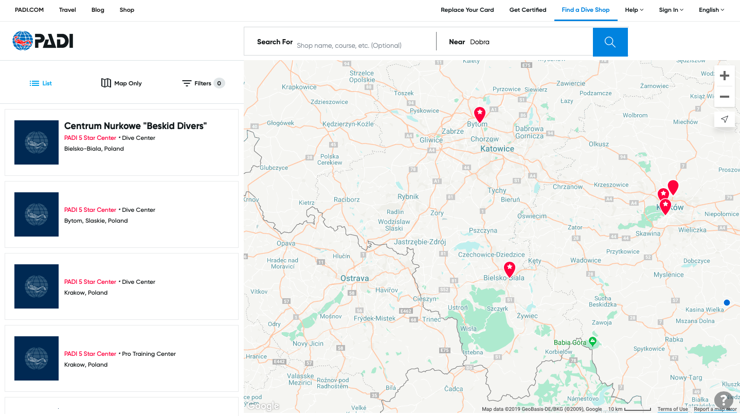Click Replace Your Card link

pyautogui.click(x=467, y=10)
